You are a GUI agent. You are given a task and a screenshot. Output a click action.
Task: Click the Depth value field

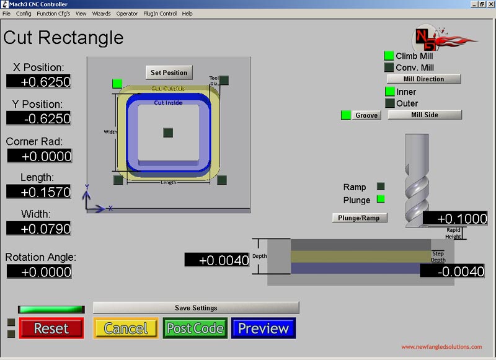217,260
